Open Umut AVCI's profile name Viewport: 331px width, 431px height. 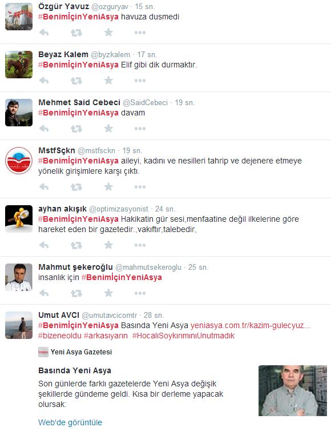coord(59,315)
